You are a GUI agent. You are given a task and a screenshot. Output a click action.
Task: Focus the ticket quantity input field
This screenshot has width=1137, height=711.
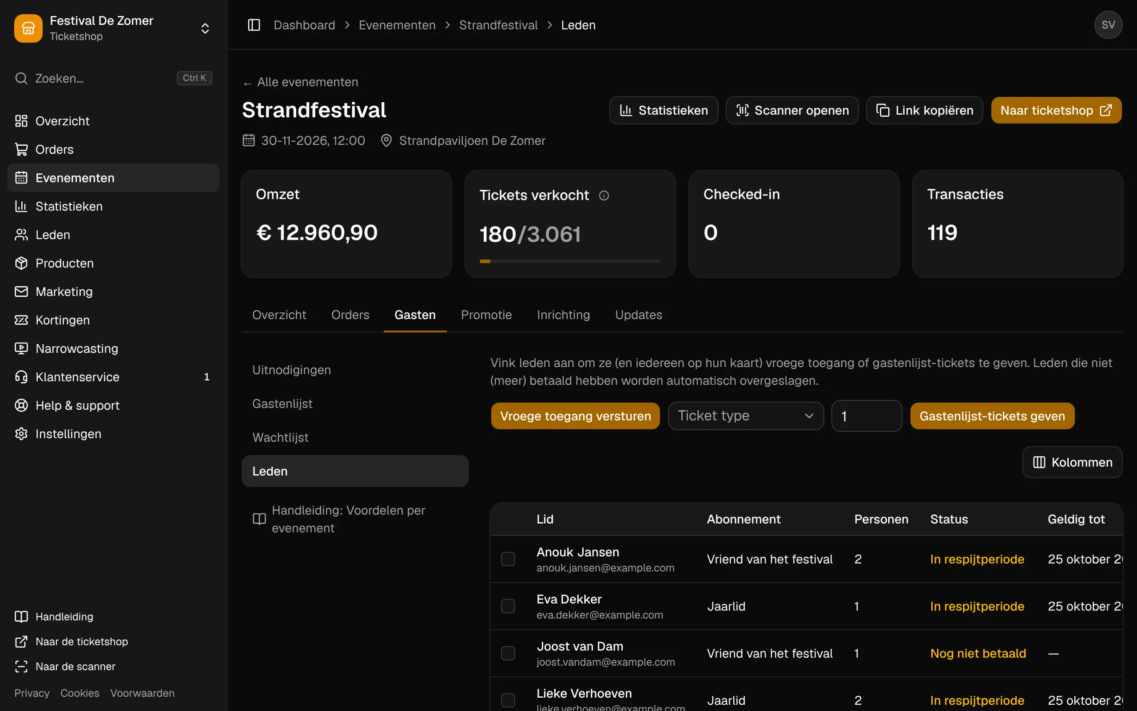click(867, 416)
